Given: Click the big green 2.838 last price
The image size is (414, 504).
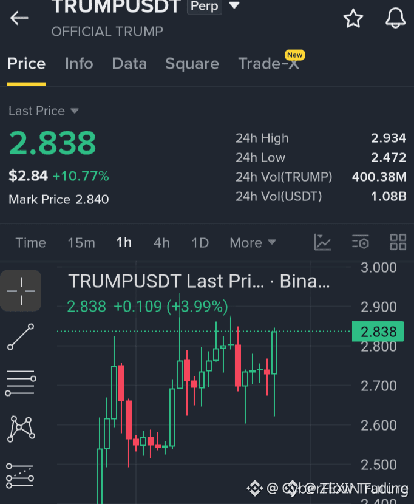Looking at the screenshot, I should 52,143.
